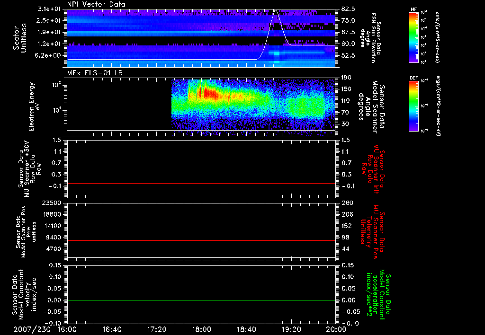The image size is (485, 335).
Task: Click the green 'Model Constant acceleration' label
Action: coord(378,295)
